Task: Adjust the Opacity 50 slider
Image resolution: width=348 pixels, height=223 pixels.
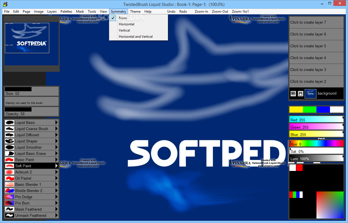Action: [31, 111]
